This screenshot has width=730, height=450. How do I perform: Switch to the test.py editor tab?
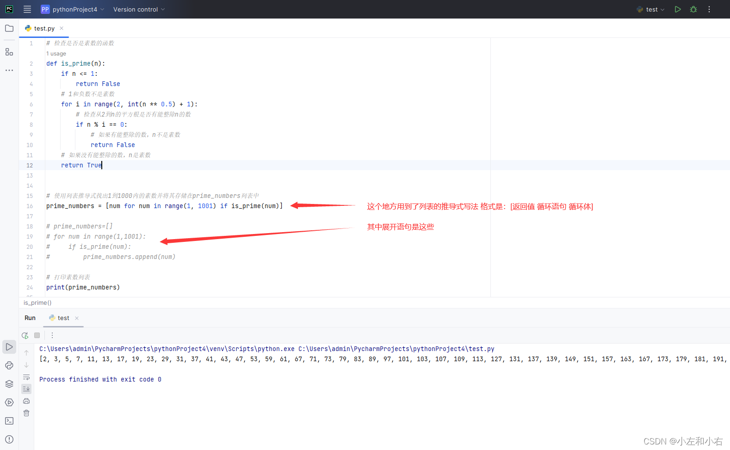click(x=44, y=28)
